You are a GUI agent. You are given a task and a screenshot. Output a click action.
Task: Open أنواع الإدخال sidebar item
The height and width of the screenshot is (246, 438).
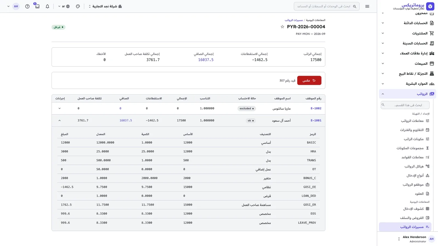click(x=405, y=175)
